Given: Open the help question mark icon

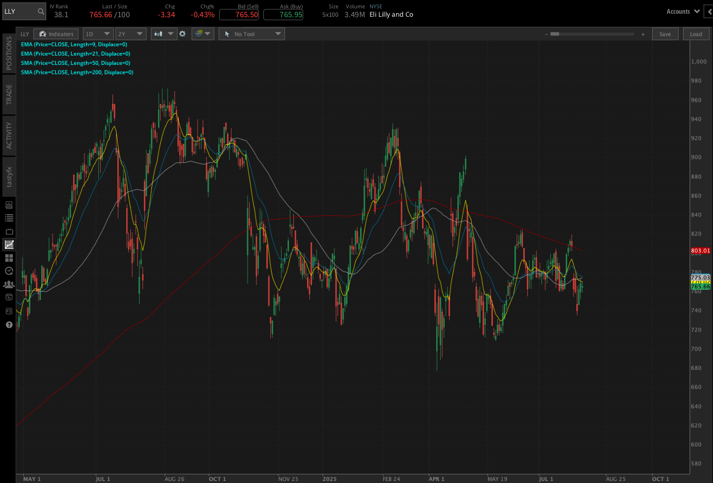Looking at the screenshot, I should coord(9,325).
